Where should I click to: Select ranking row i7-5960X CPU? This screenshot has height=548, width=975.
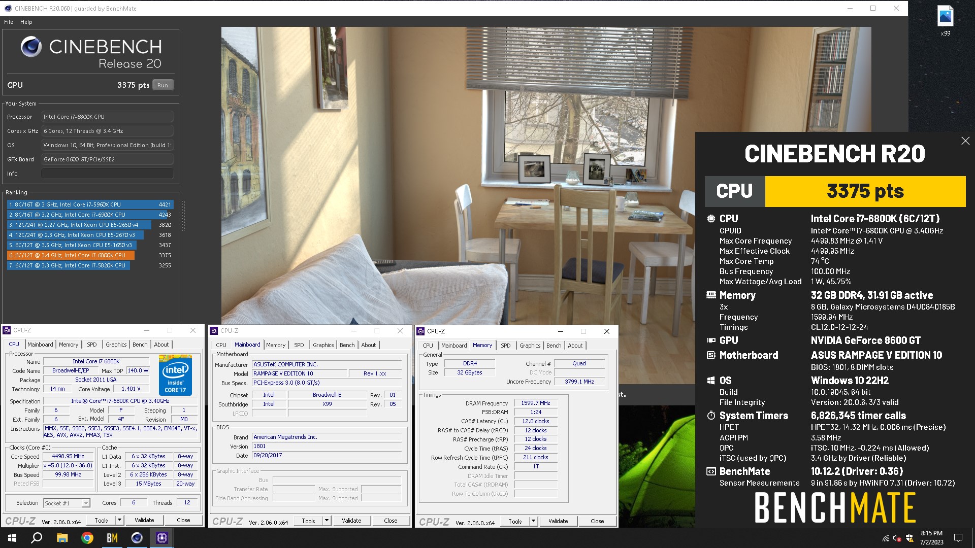[x=90, y=204]
